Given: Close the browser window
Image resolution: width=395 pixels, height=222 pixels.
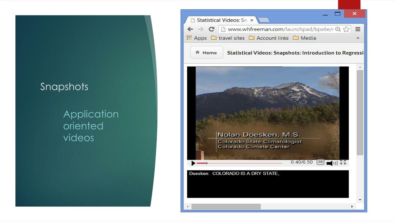Looking at the screenshot, I should [354, 13].
